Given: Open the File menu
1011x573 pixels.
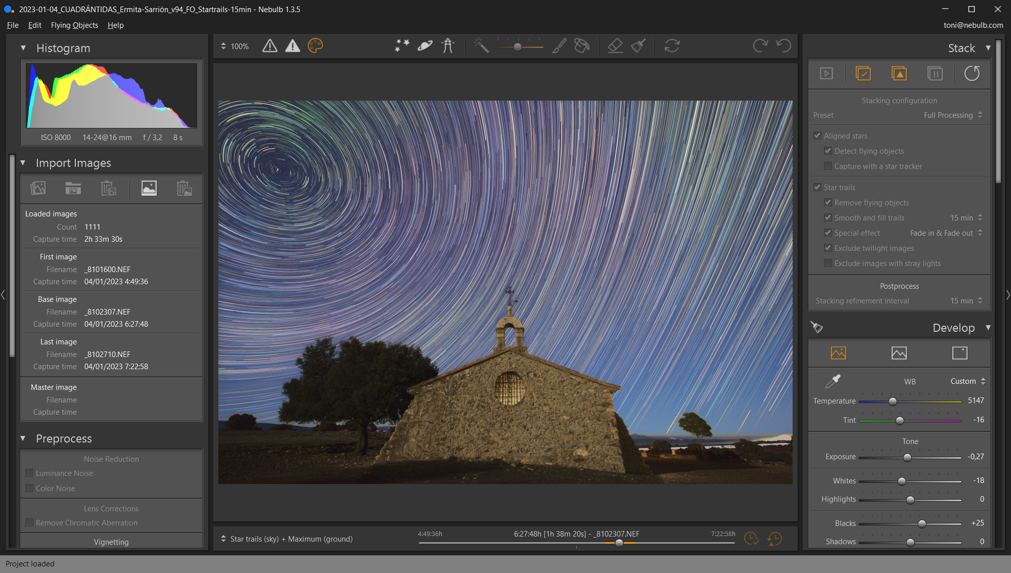Looking at the screenshot, I should pyautogui.click(x=13, y=25).
